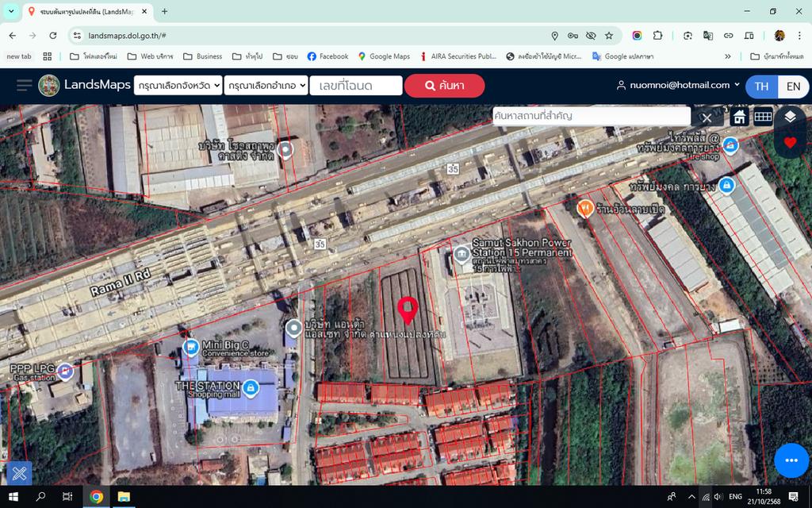812x508 pixels.
Task: Open the blue three-dots chat bubble
Action: [791, 460]
